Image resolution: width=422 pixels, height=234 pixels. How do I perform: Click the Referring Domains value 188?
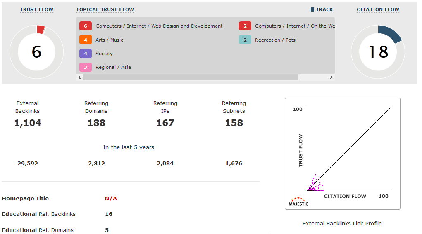pos(96,123)
